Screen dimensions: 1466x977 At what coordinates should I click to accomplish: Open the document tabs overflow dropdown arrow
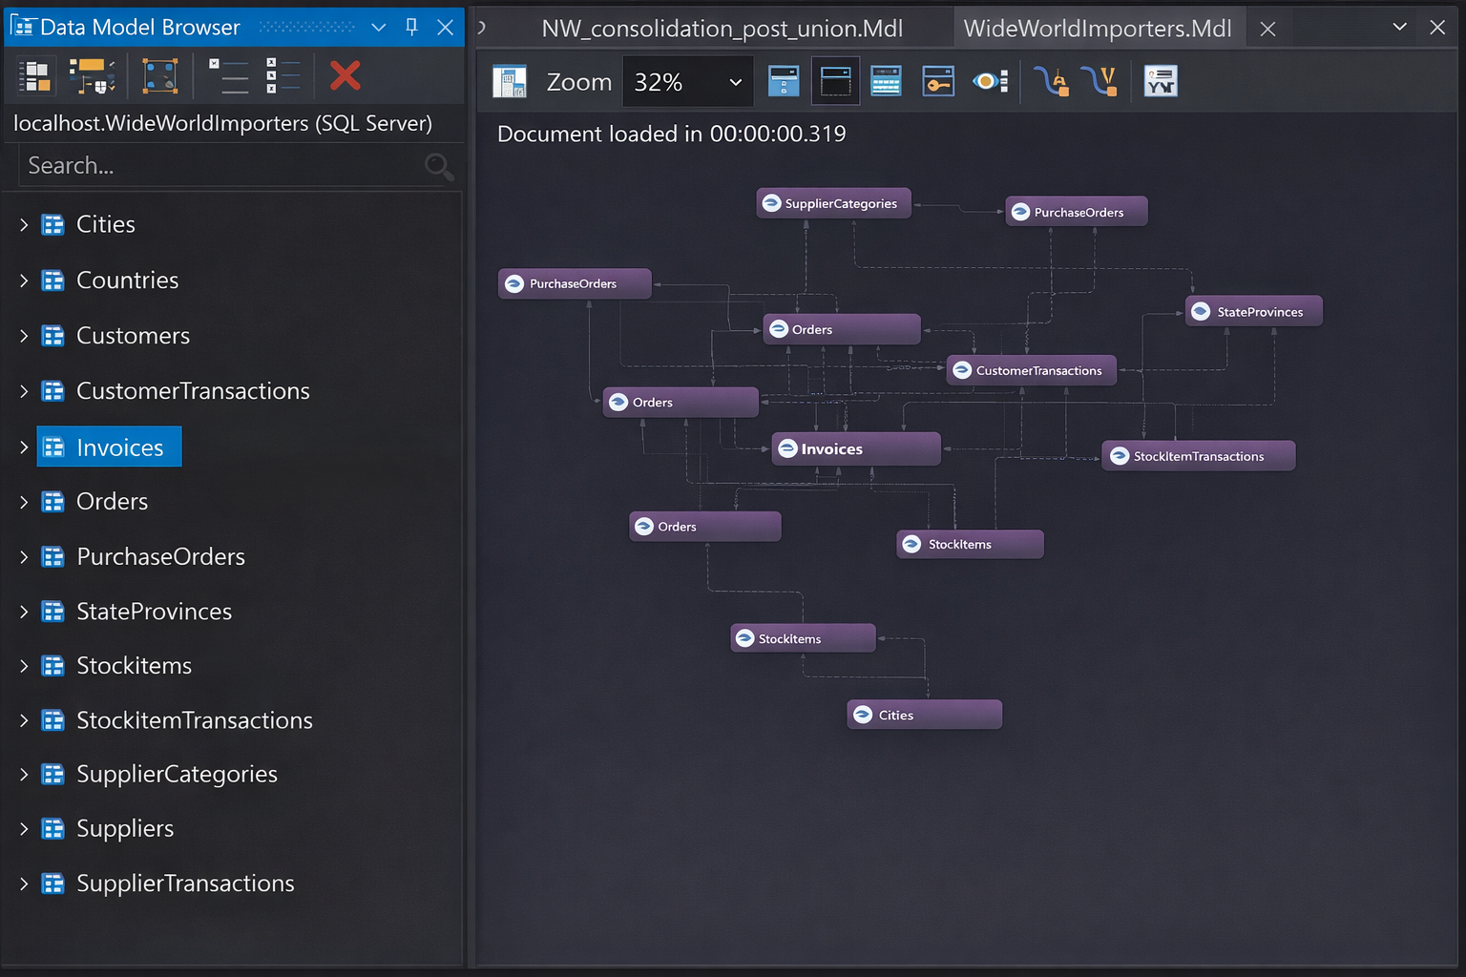click(x=1399, y=27)
